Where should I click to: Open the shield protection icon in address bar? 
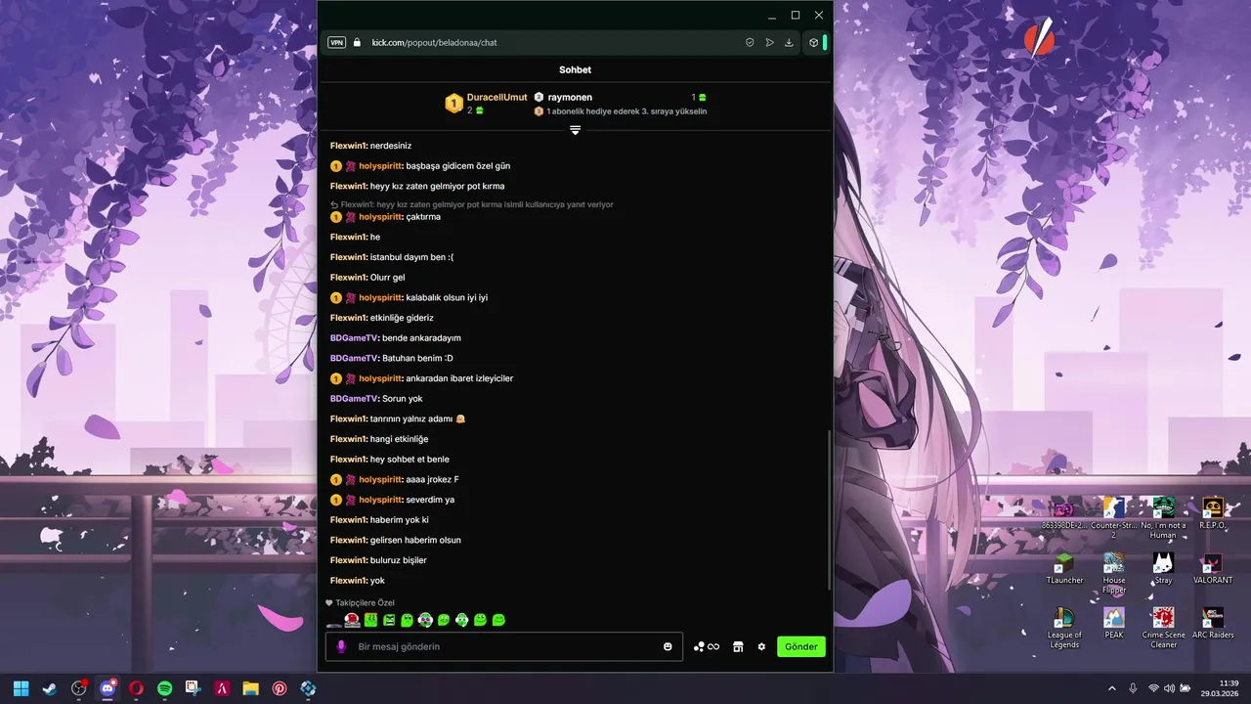tap(750, 43)
